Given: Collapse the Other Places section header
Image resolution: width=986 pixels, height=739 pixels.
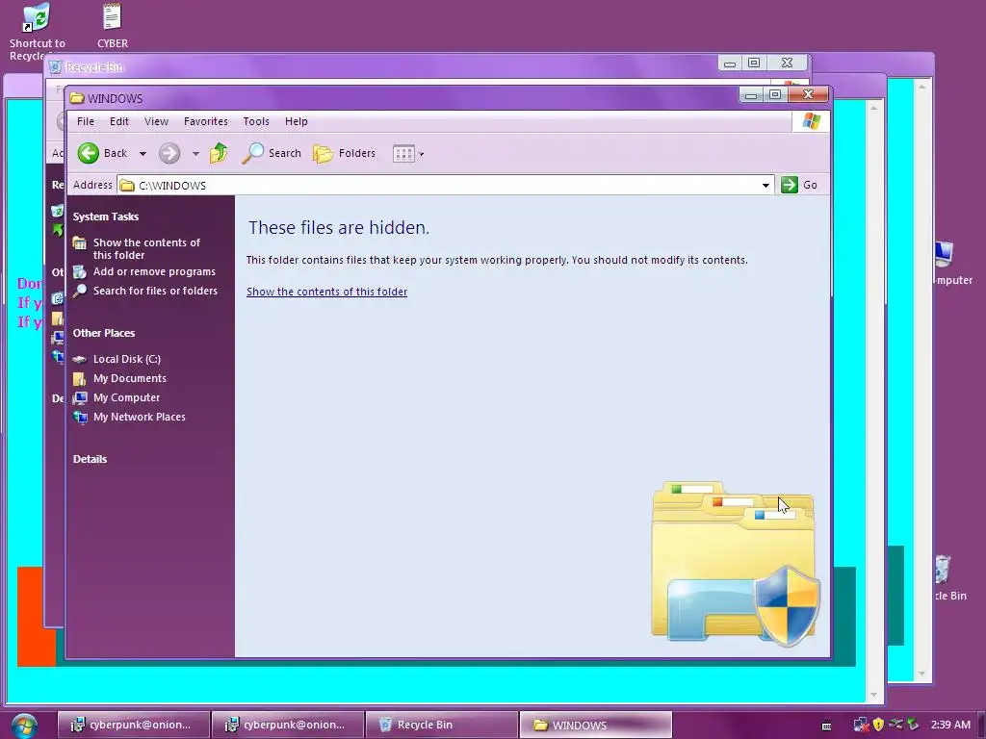Looking at the screenshot, I should (104, 333).
